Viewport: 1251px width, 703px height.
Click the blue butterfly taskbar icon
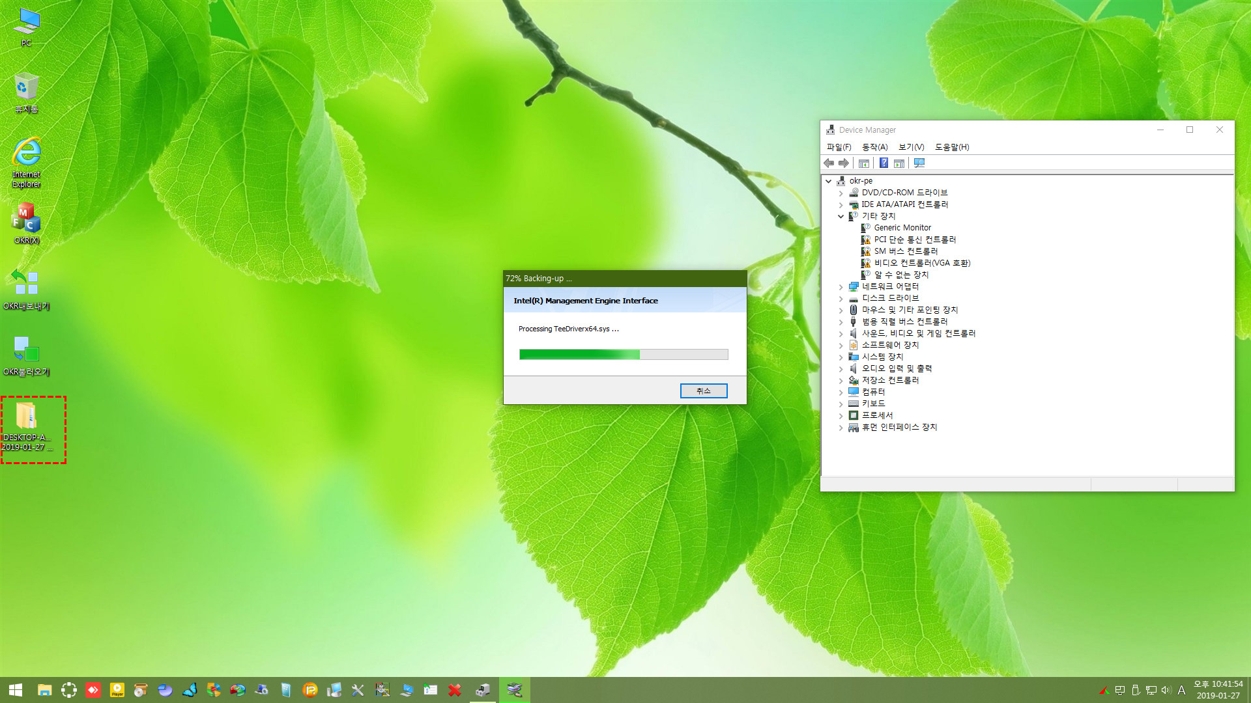coord(190,690)
